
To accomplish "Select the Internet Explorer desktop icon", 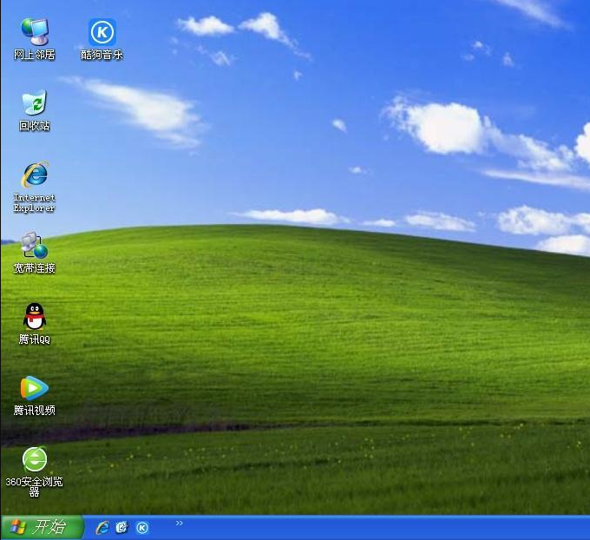I will pyautogui.click(x=35, y=175).
